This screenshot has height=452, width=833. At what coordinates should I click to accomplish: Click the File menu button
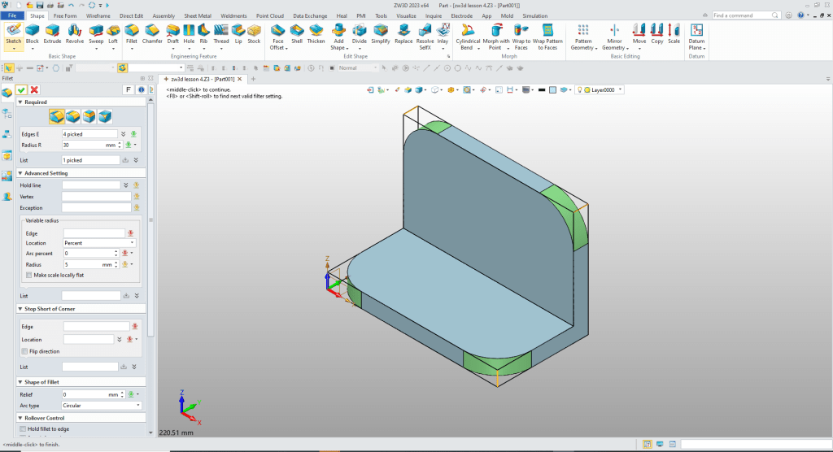coord(13,15)
